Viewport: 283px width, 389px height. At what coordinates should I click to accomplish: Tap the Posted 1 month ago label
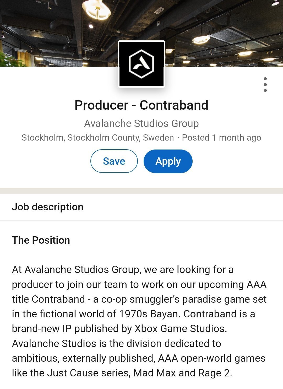point(221,137)
